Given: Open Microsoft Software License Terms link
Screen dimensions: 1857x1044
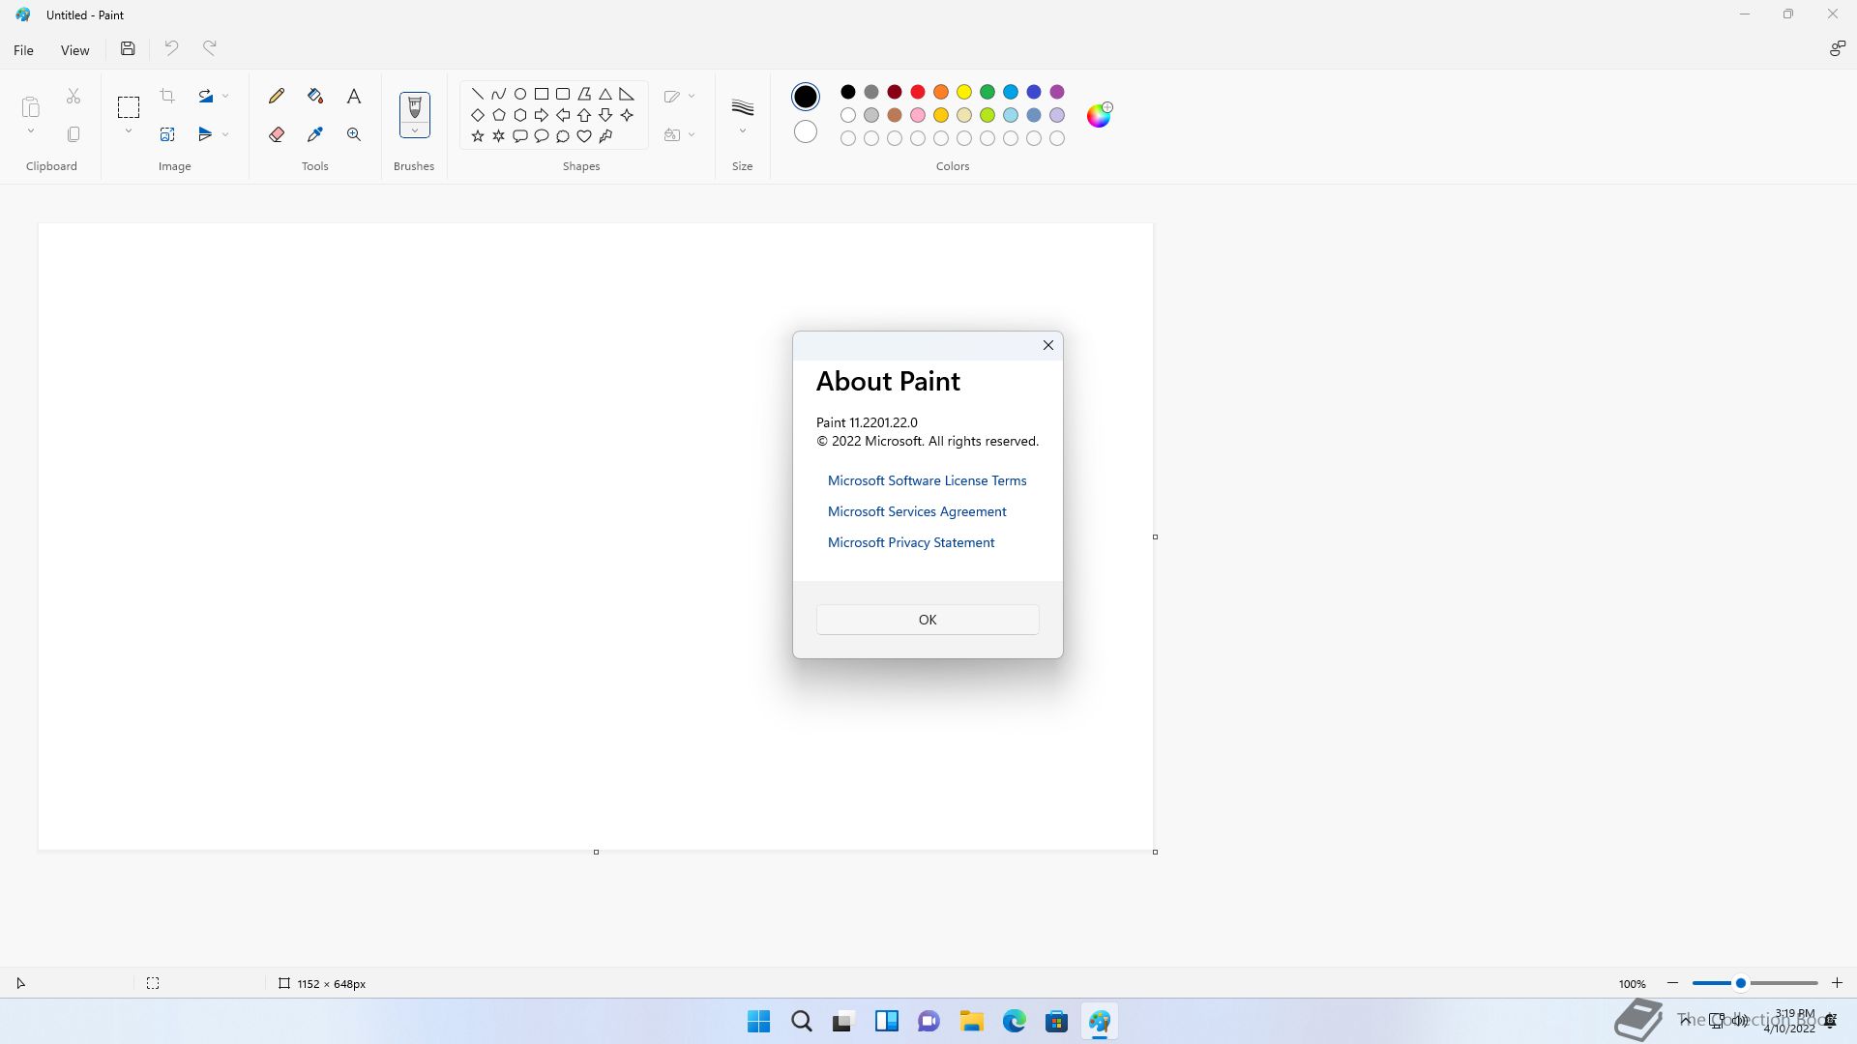Looking at the screenshot, I should (927, 480).
